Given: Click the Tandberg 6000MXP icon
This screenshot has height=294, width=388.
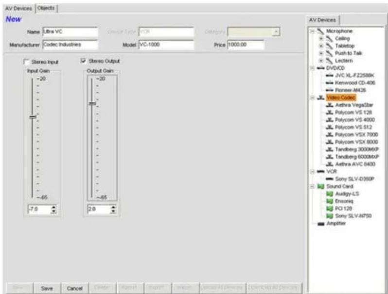Looking at the screenshot, I should 330,157.
